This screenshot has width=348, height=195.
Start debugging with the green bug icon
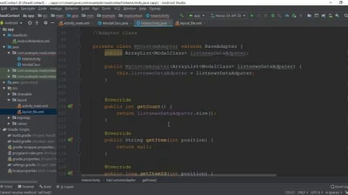tap(273, 16)
